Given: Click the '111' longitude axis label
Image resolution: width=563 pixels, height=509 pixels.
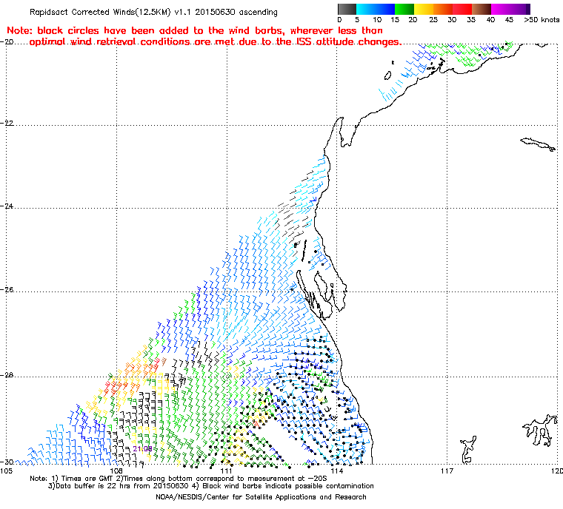Looking at the screenshot, I should coord(226,471).
